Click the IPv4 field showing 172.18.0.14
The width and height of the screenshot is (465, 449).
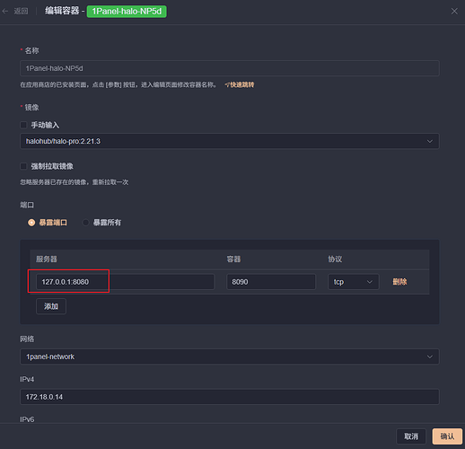coord(230,397)
